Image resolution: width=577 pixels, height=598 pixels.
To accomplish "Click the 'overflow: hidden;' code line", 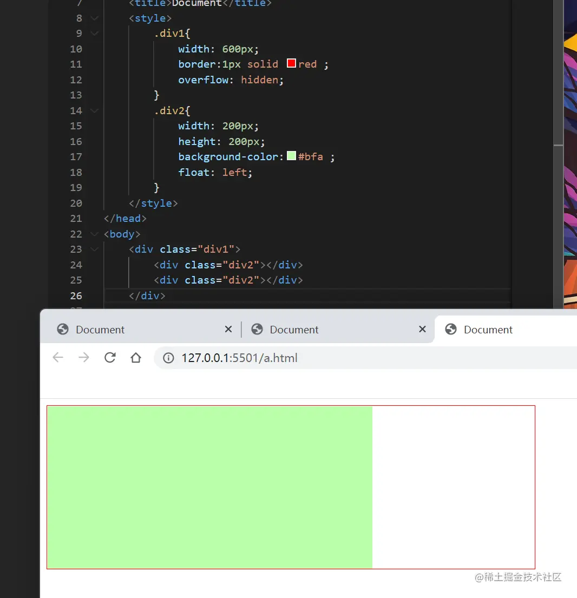I will click(x=231, y=80).
